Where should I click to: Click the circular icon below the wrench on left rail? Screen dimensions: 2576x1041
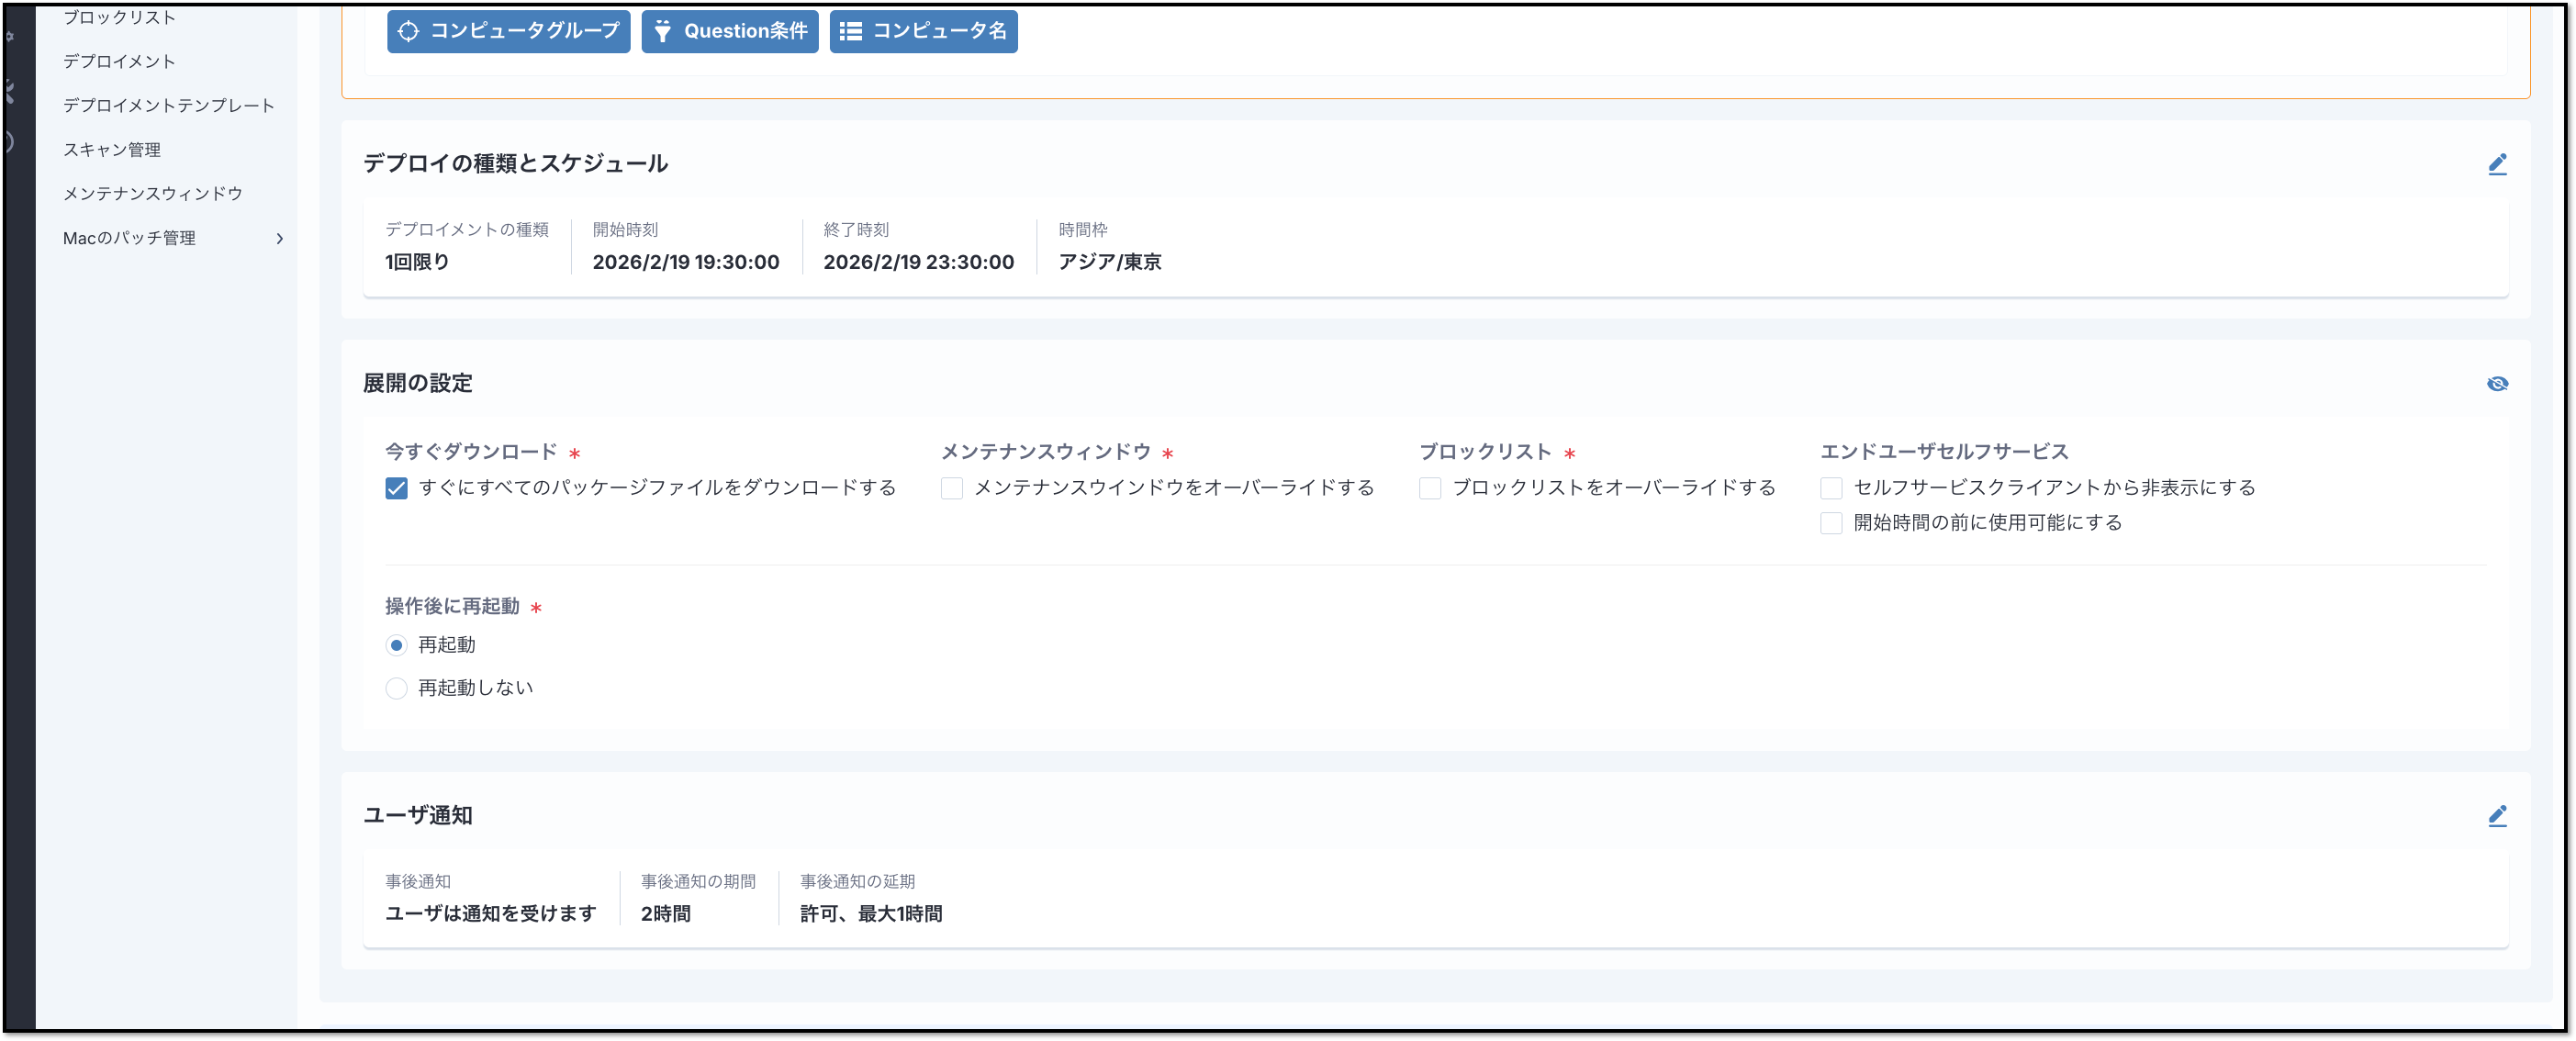coord(10,140)
